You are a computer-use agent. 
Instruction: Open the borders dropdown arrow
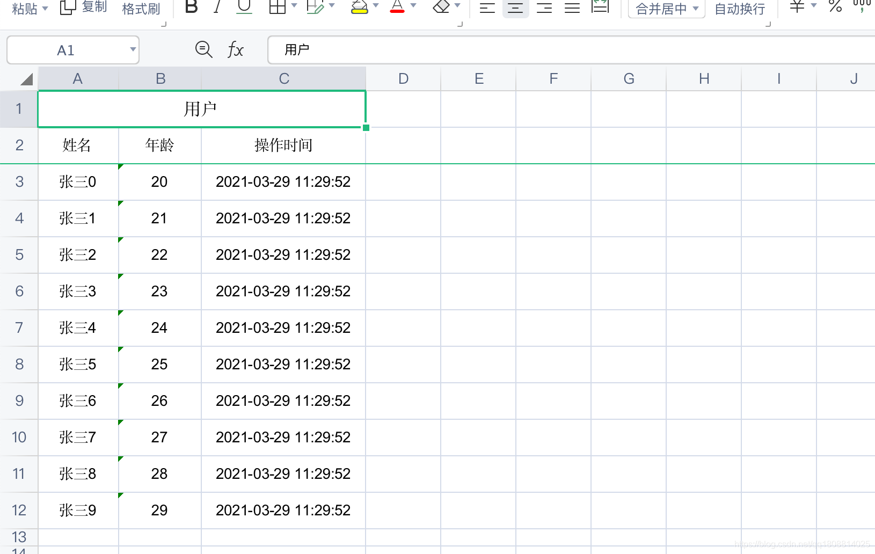pos(294,6)
